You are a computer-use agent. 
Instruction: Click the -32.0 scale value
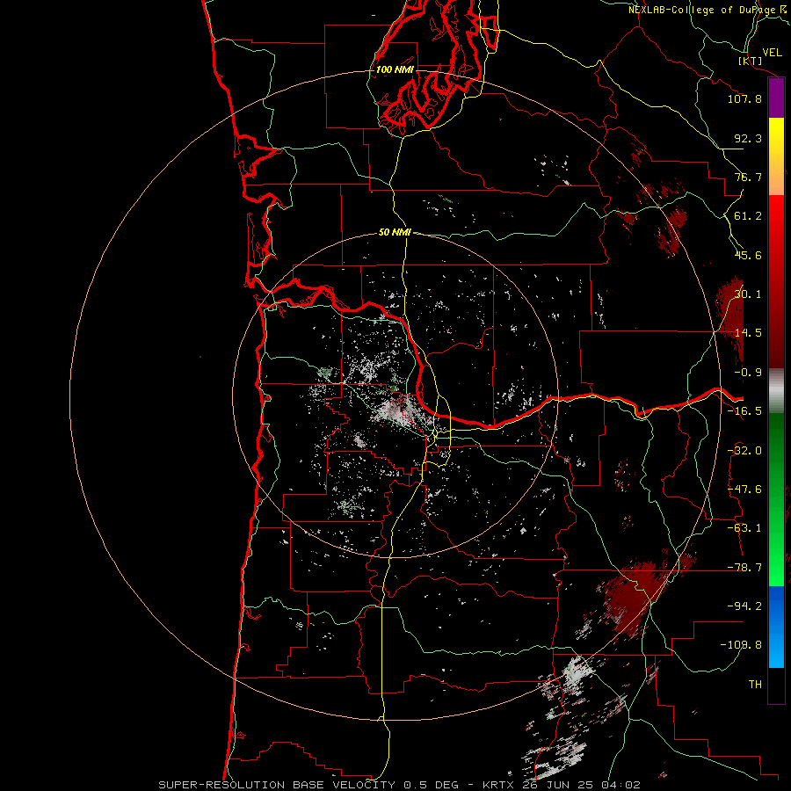744,451
